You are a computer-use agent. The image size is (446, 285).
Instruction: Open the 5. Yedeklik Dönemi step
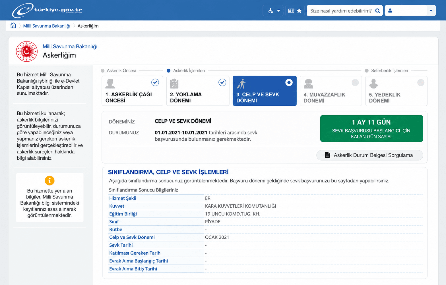396,91
